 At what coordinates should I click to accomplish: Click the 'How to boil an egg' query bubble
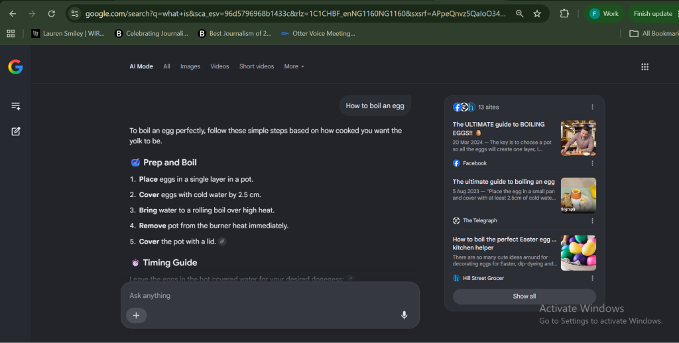click(x=375, y=105)
